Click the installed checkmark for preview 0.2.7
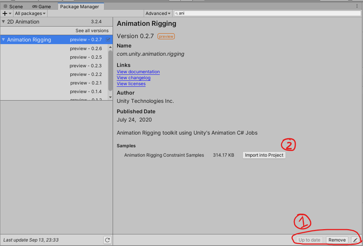This screenshot has height=246, width=363. [x=108, y=40]
